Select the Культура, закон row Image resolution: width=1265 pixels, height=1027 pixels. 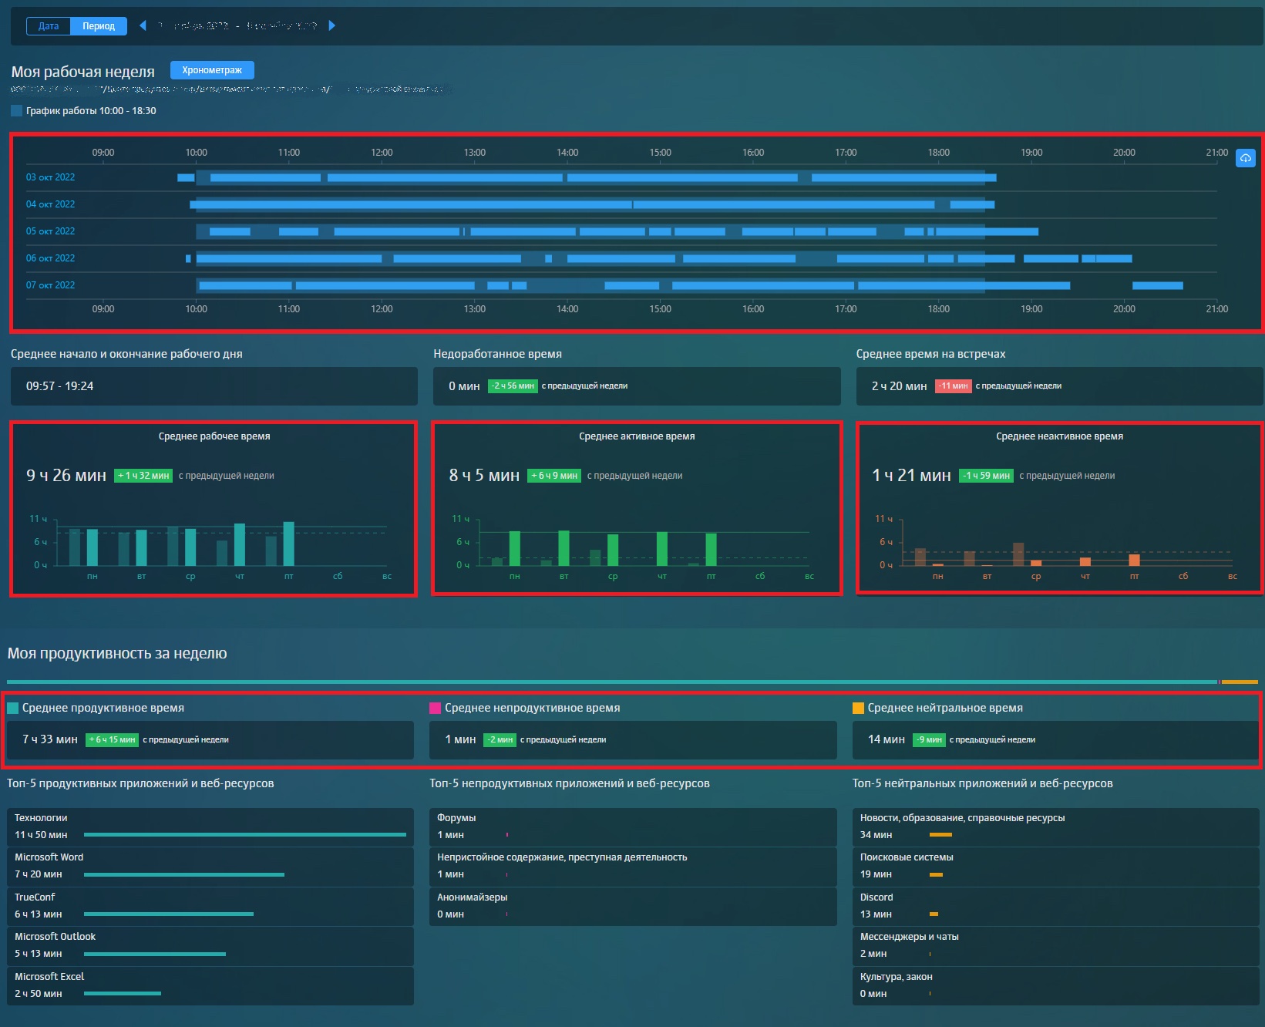click(1056, 986)
